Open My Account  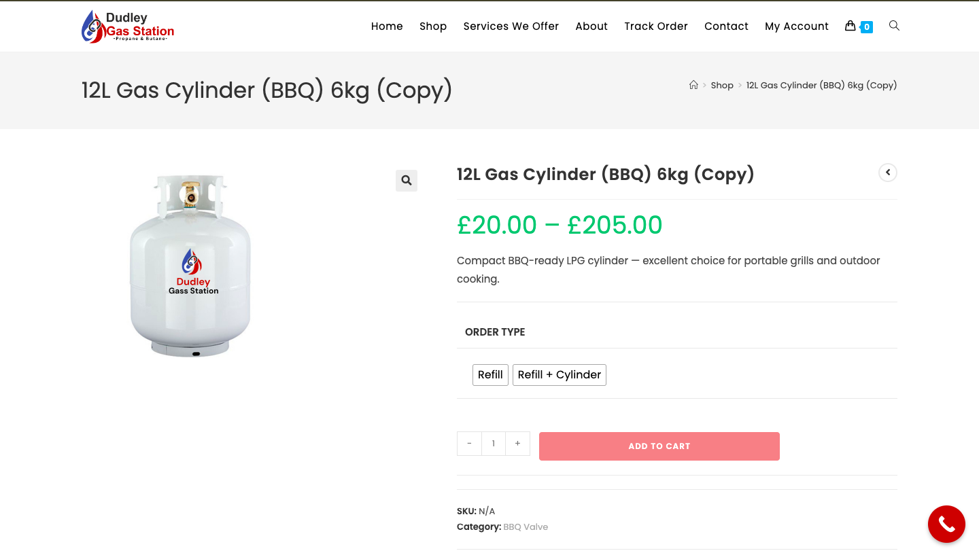pos(797,26)
